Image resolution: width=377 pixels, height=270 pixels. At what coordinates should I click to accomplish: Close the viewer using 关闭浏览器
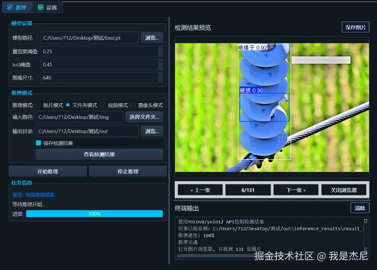[344, 190]
